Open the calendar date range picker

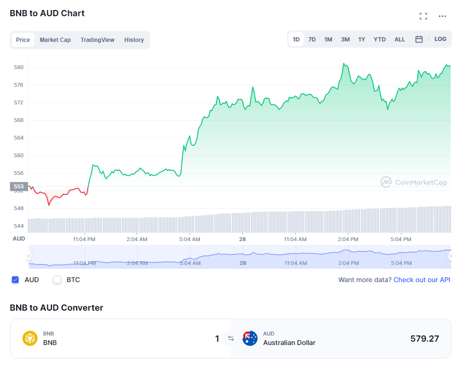coord(419,39)
